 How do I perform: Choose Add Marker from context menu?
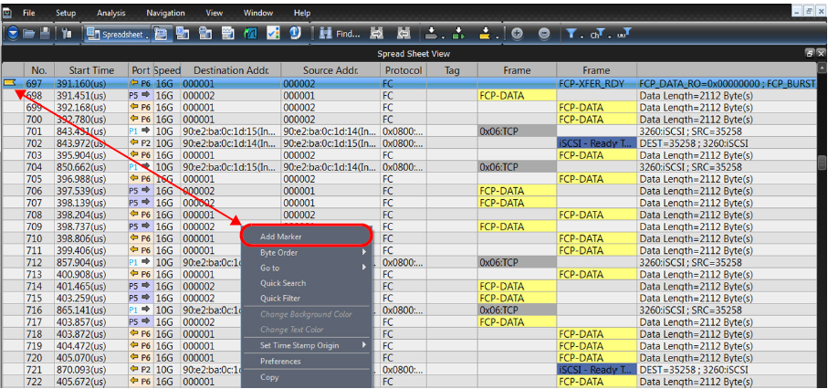(x=307, y=237)
